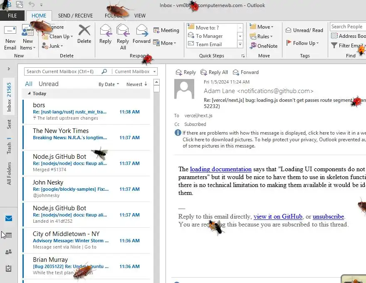Click the 'view it on GitHub' link
Screen dimensions: 366x283
[x=278, y=217]
